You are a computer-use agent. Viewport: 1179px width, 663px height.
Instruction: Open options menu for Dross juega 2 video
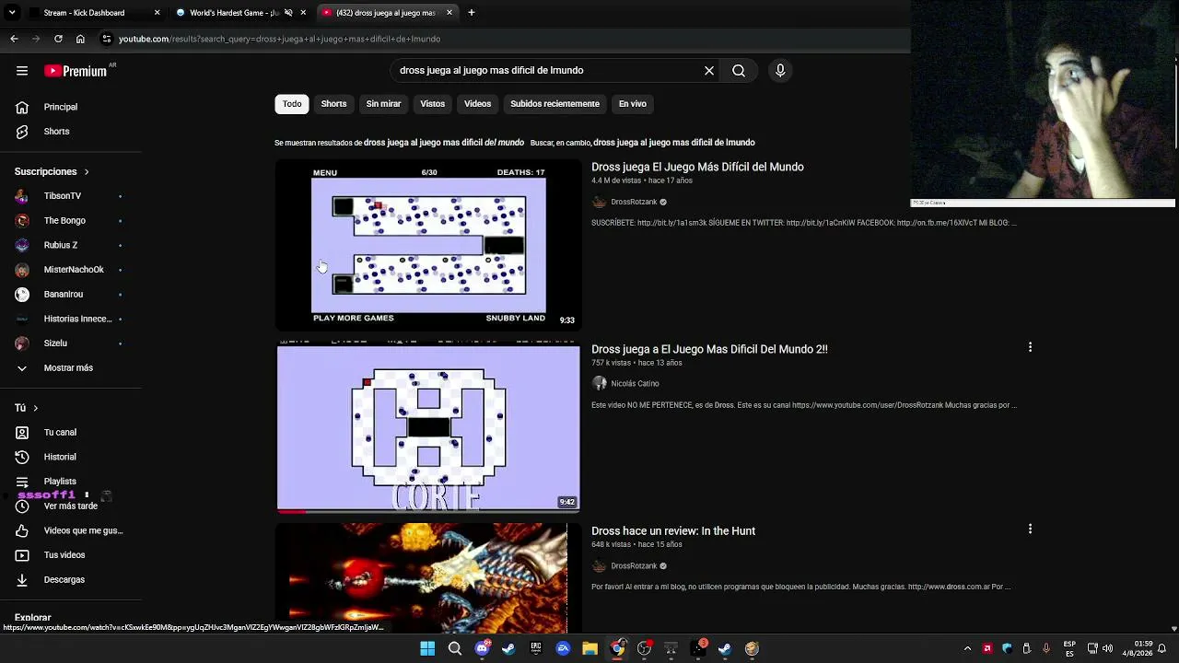pos(1030,348)
